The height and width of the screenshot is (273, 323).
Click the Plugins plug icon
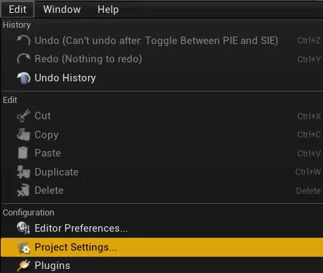click(24, 266)
